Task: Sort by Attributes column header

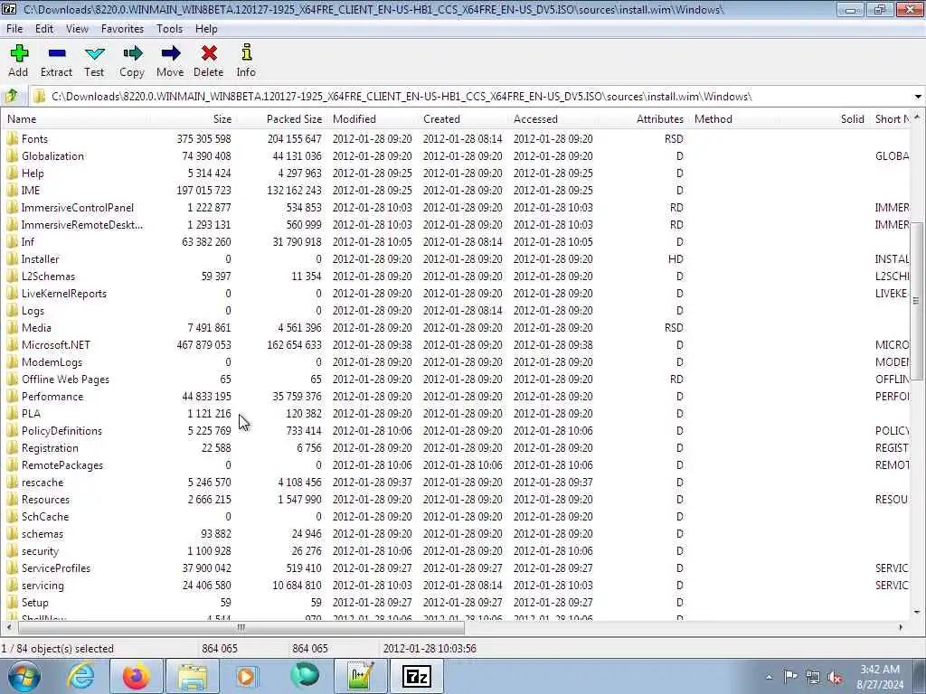Action: 645,118
